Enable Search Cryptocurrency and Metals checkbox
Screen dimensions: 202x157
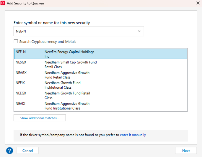[x=16, y=42]
